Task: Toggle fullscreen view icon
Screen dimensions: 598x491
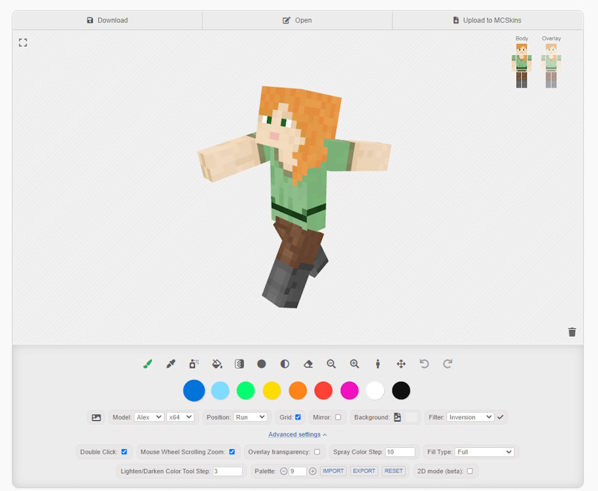Action: point(23,43)
